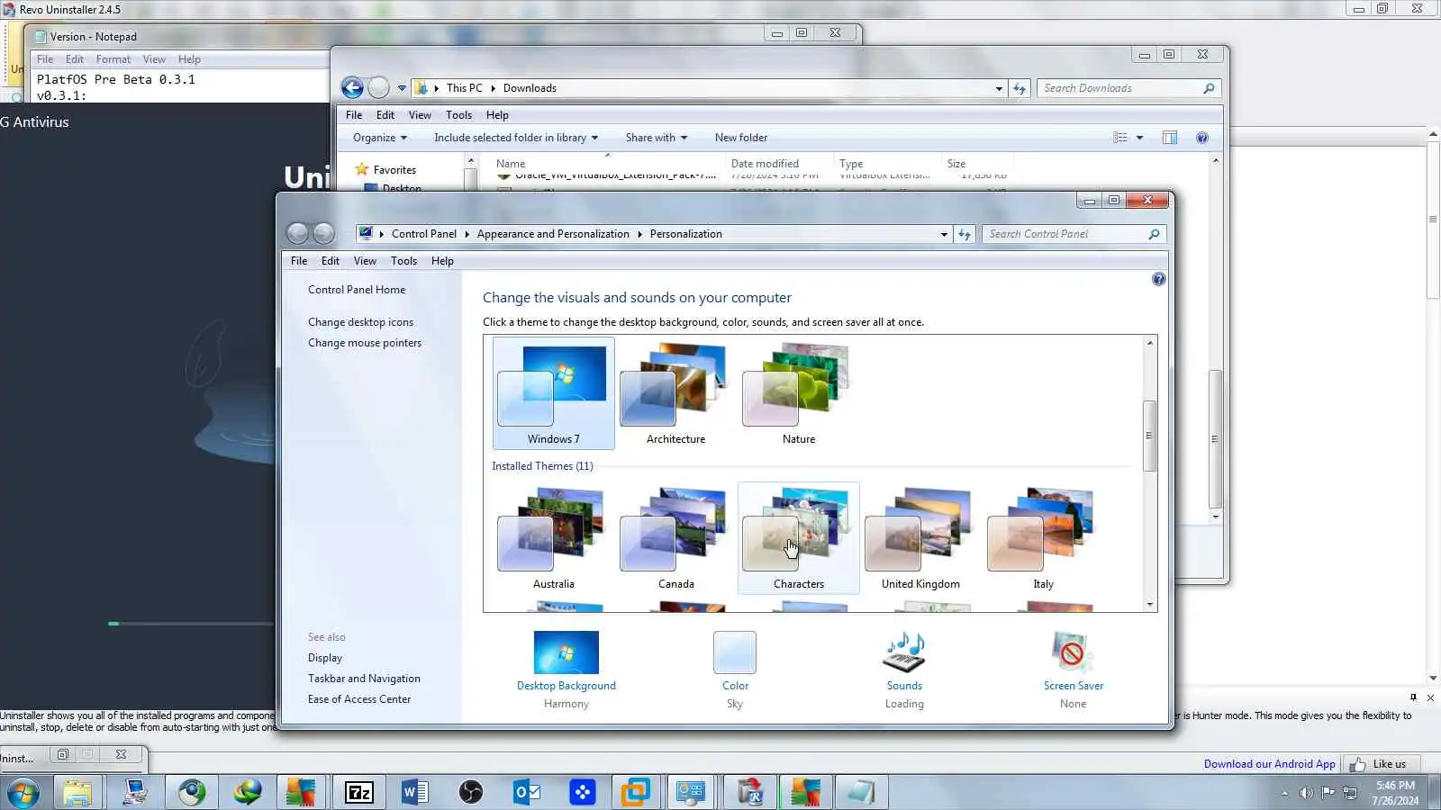Open the Color Sky window color swatch
Viewport: 1441px width, 810px height.
[735, 652]
